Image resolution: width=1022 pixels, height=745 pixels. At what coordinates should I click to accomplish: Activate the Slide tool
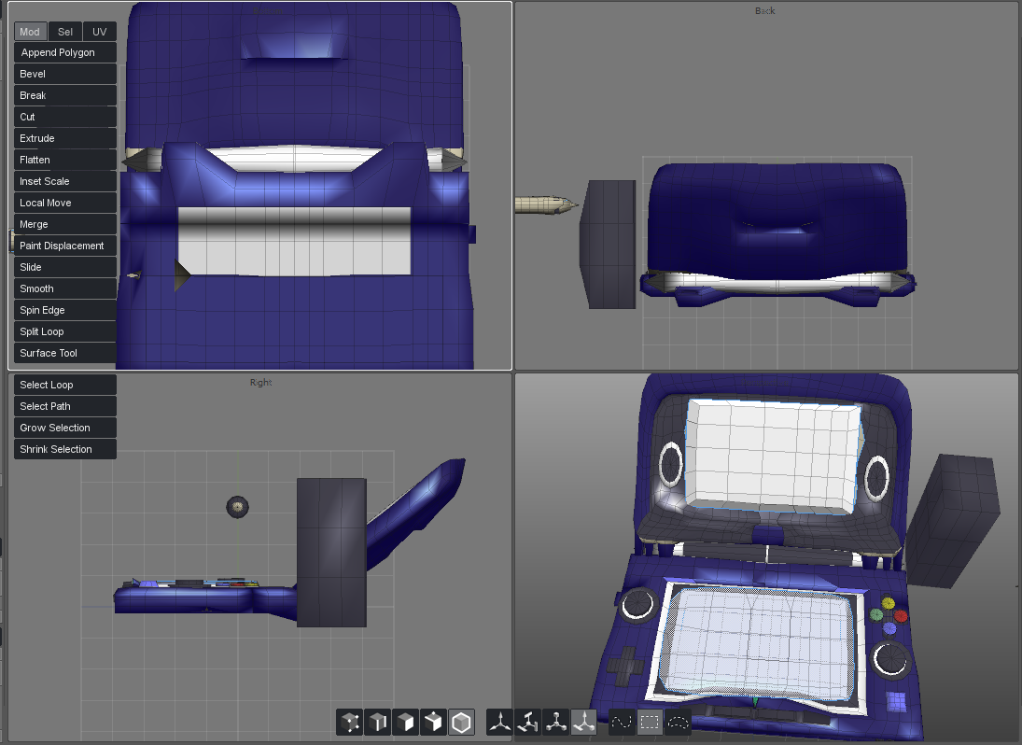pyautogui.click(x=65, y=267)
